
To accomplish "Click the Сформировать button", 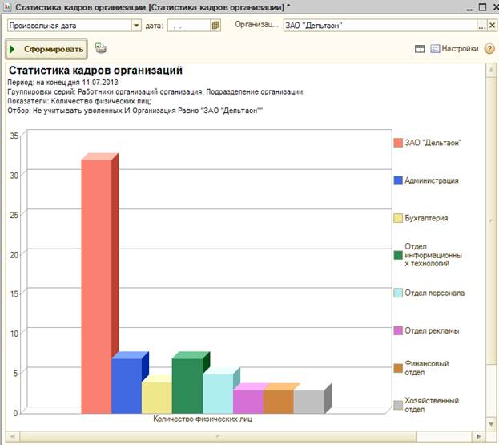I will pyautogui.click(x=46, y=49).
